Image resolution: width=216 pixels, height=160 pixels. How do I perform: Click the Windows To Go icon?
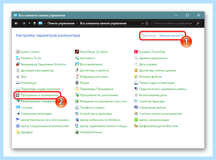[x=18, y=58]
